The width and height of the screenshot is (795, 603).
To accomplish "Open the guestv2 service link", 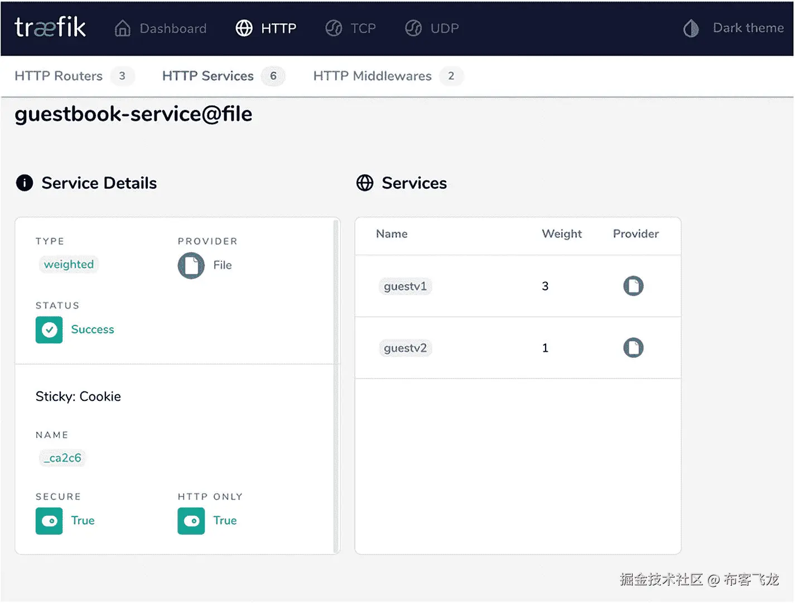I will [x=405, y=348].
